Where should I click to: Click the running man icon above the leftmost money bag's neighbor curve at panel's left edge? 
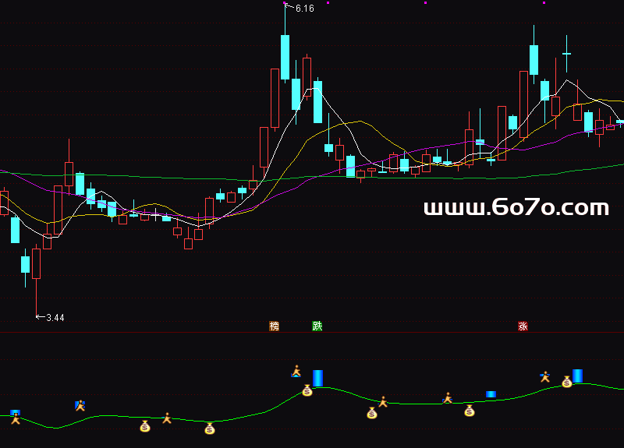[15, 418]
